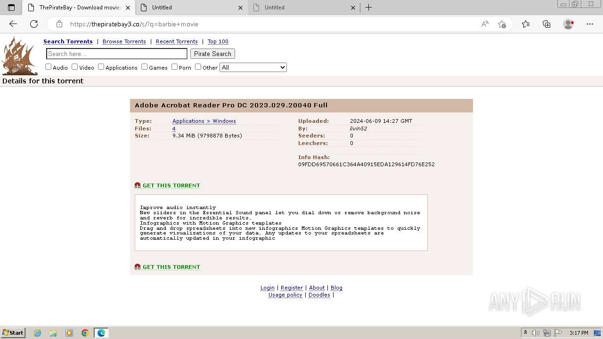Image resolution: width=603 pixels, height=339 pixels.
Task: Click the Pirate Bay ship logo
Action: (x=19, y=56)
